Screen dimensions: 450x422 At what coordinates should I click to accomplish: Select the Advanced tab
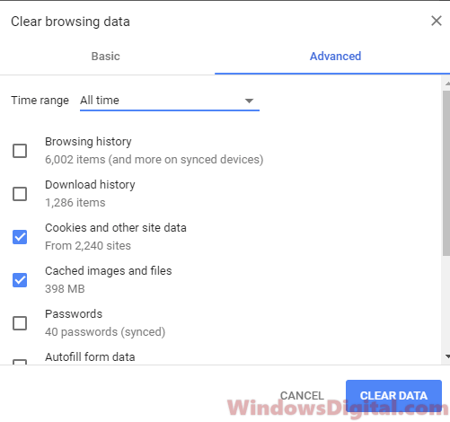pyautogui.click(x=335, y=57)
